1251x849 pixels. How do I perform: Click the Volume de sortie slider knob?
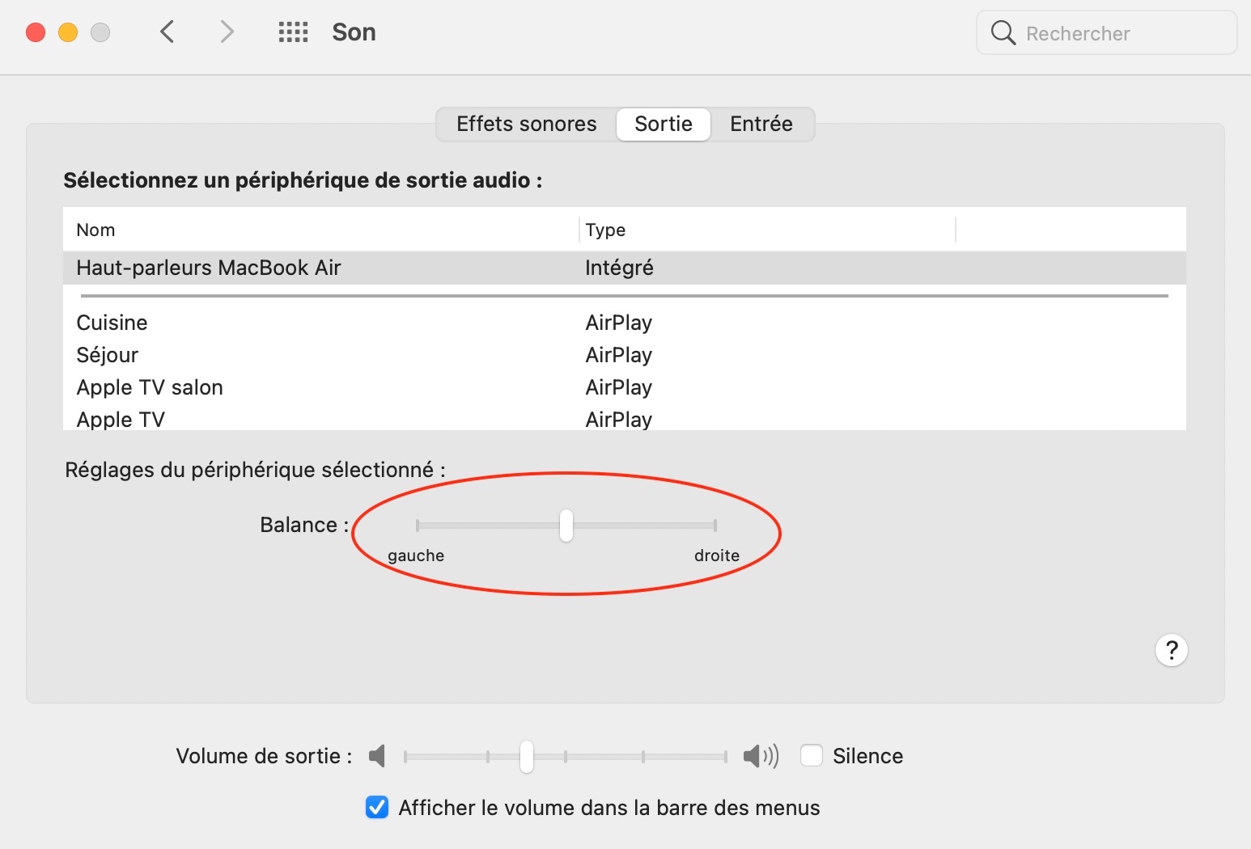click(527, 757)
